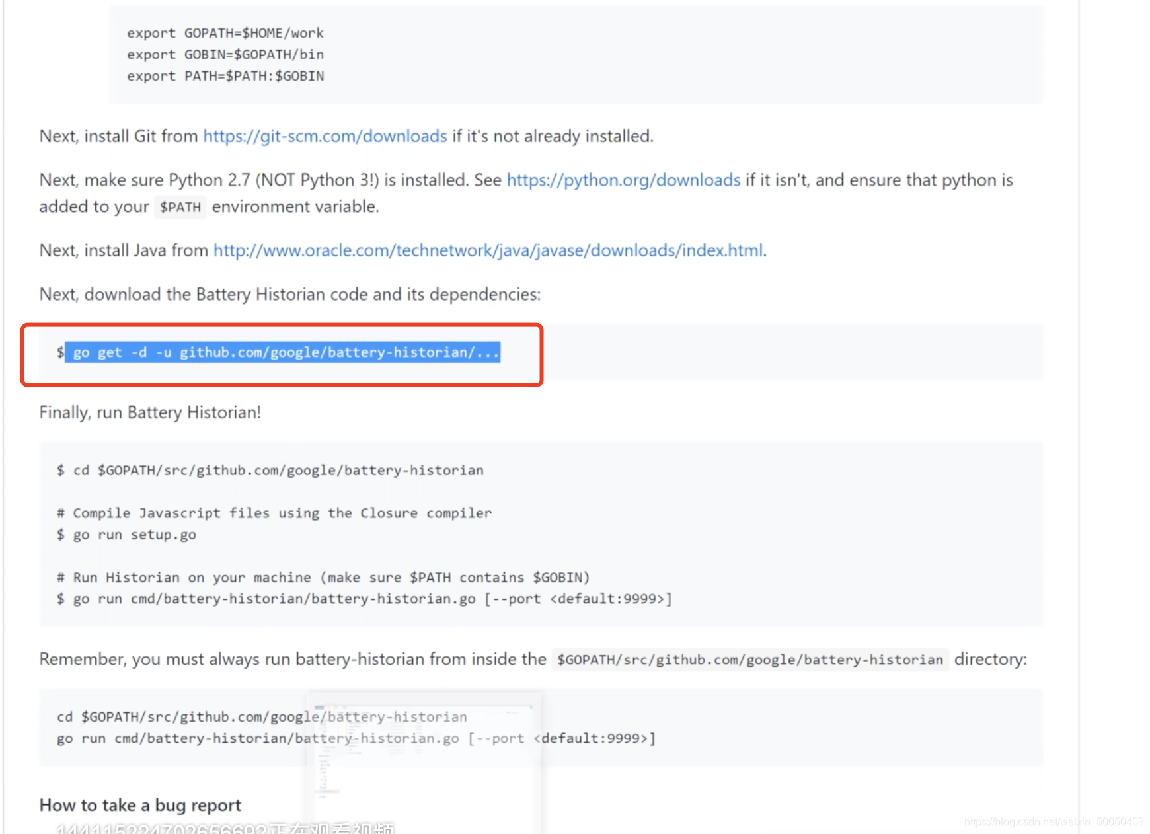
Task: Click the 'Finally, run Battery Historian!' text
Action: pos(151,412)
